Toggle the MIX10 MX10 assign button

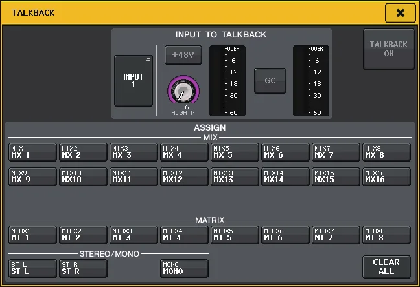(x=83, y=176)
